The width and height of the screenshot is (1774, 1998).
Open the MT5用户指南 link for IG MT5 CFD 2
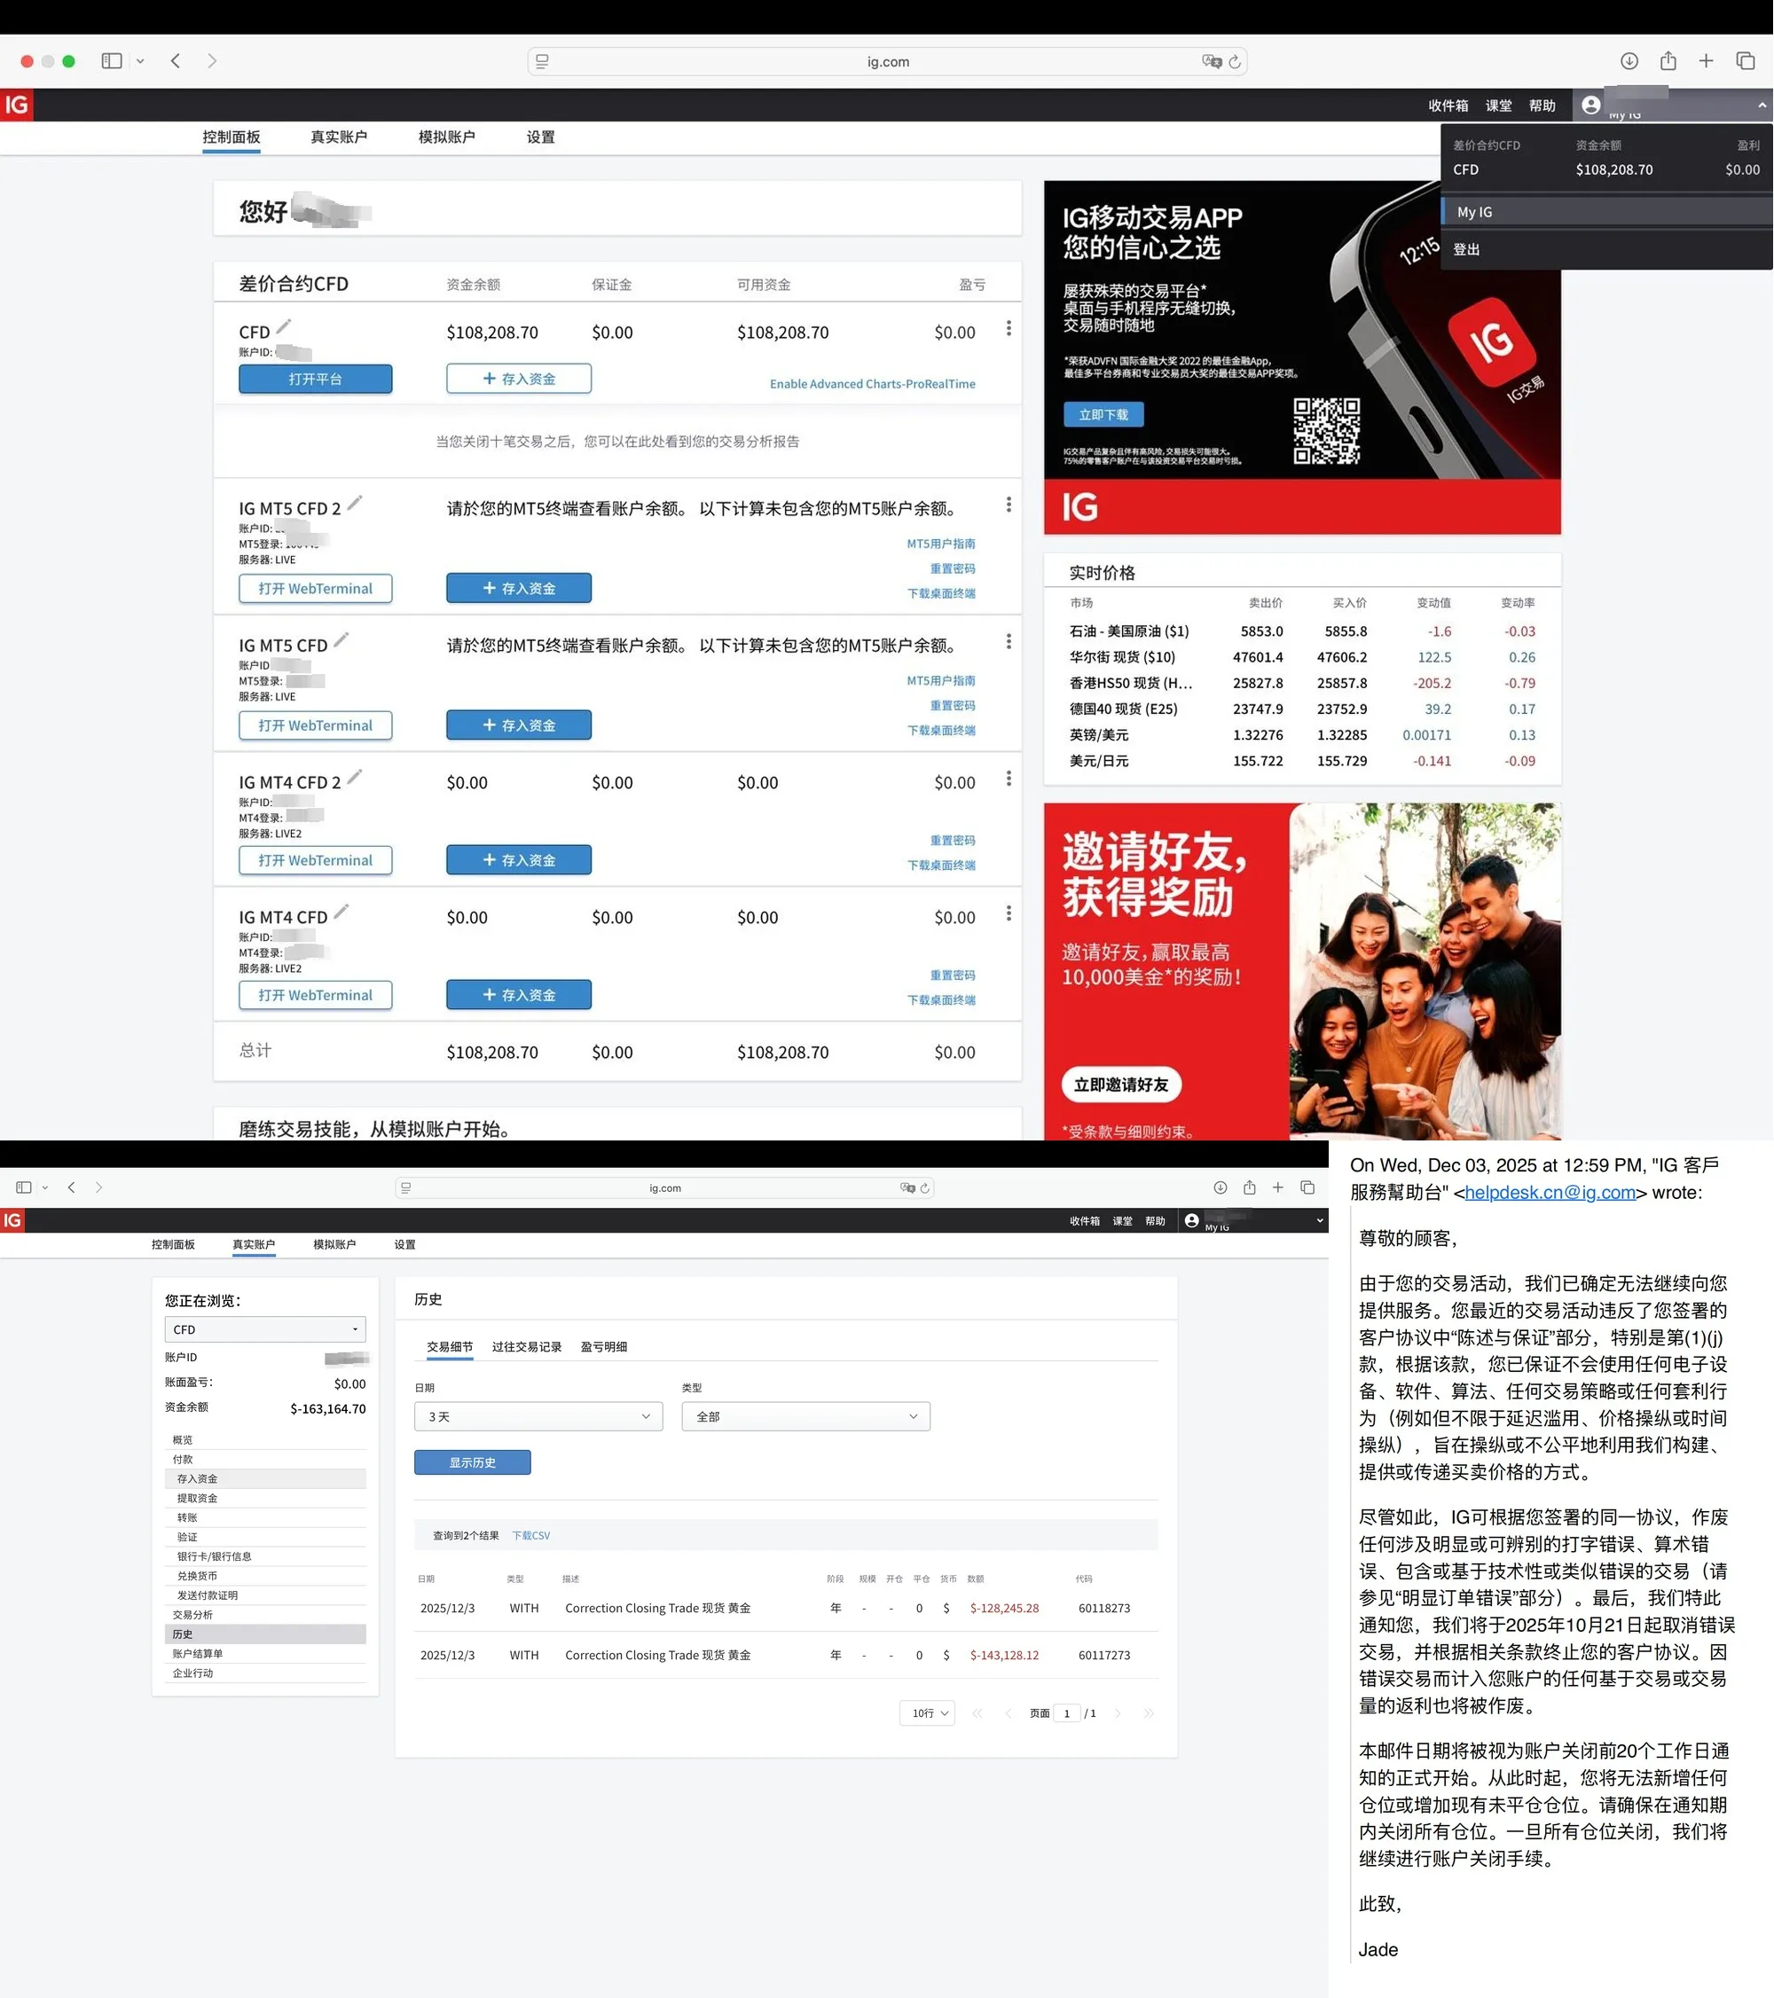click(941, 544)
